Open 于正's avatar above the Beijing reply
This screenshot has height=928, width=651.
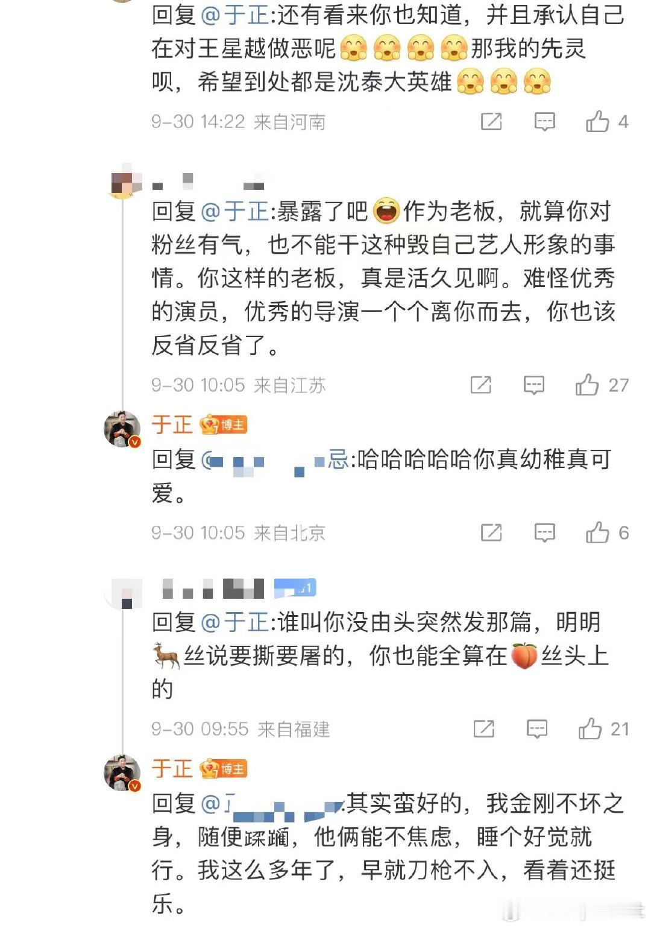click(x=122, y=429)
